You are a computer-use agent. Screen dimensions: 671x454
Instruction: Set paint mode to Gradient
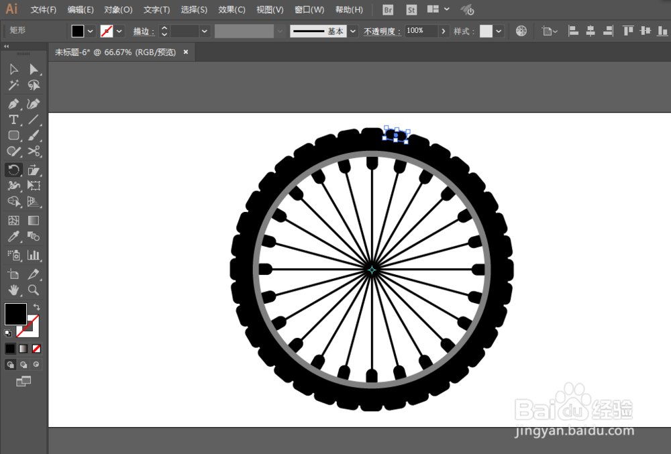click(23, 349)
